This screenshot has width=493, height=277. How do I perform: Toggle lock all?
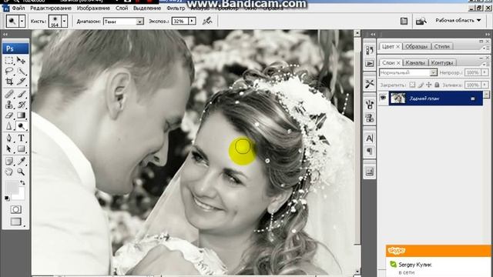pos(437,85)
